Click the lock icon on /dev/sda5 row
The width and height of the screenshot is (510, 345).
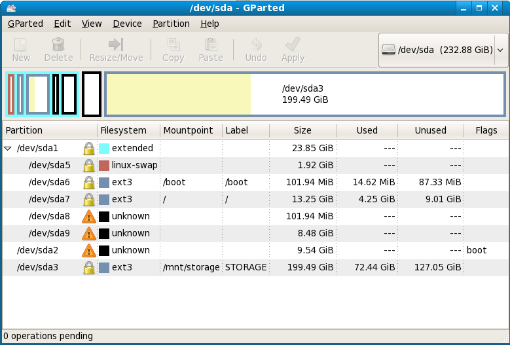click(x=89, y=166)
